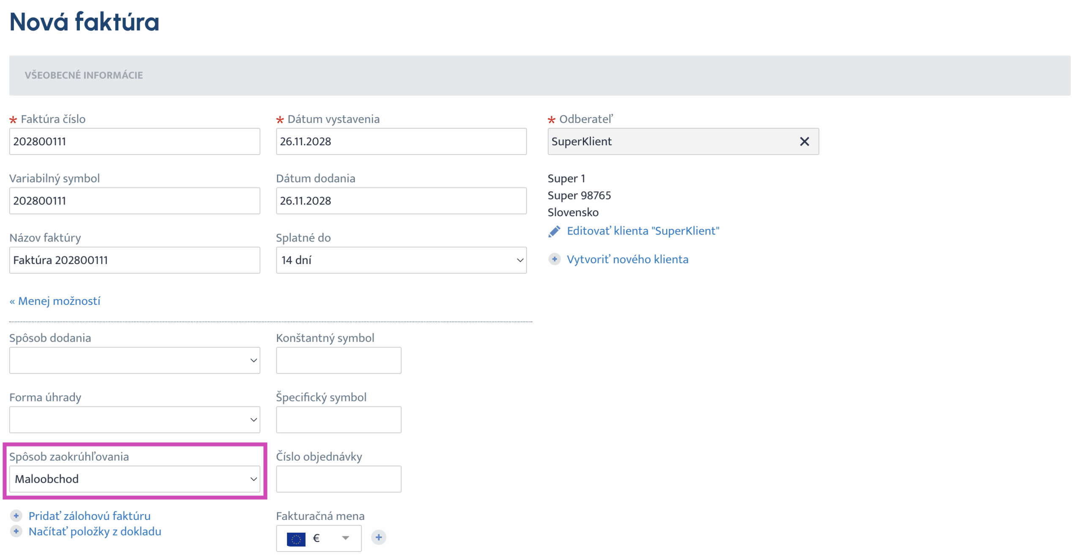This screenshot has height=555, width=1082.
Task: Open the Splatné do dropdown
Action: (401, 260)
